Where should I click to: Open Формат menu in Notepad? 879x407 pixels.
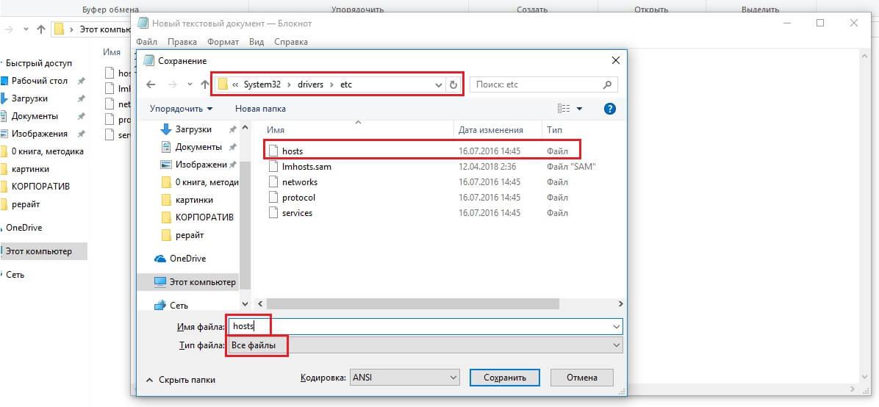[x=223, y=42]
